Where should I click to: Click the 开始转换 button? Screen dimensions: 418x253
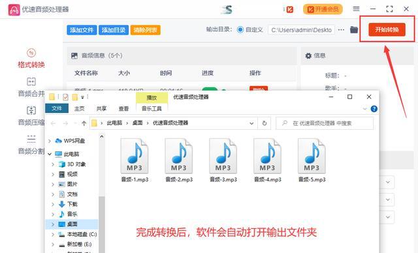click(387, 29)
